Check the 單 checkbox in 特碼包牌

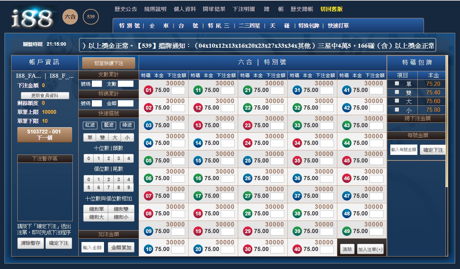[x=397, y=84]
